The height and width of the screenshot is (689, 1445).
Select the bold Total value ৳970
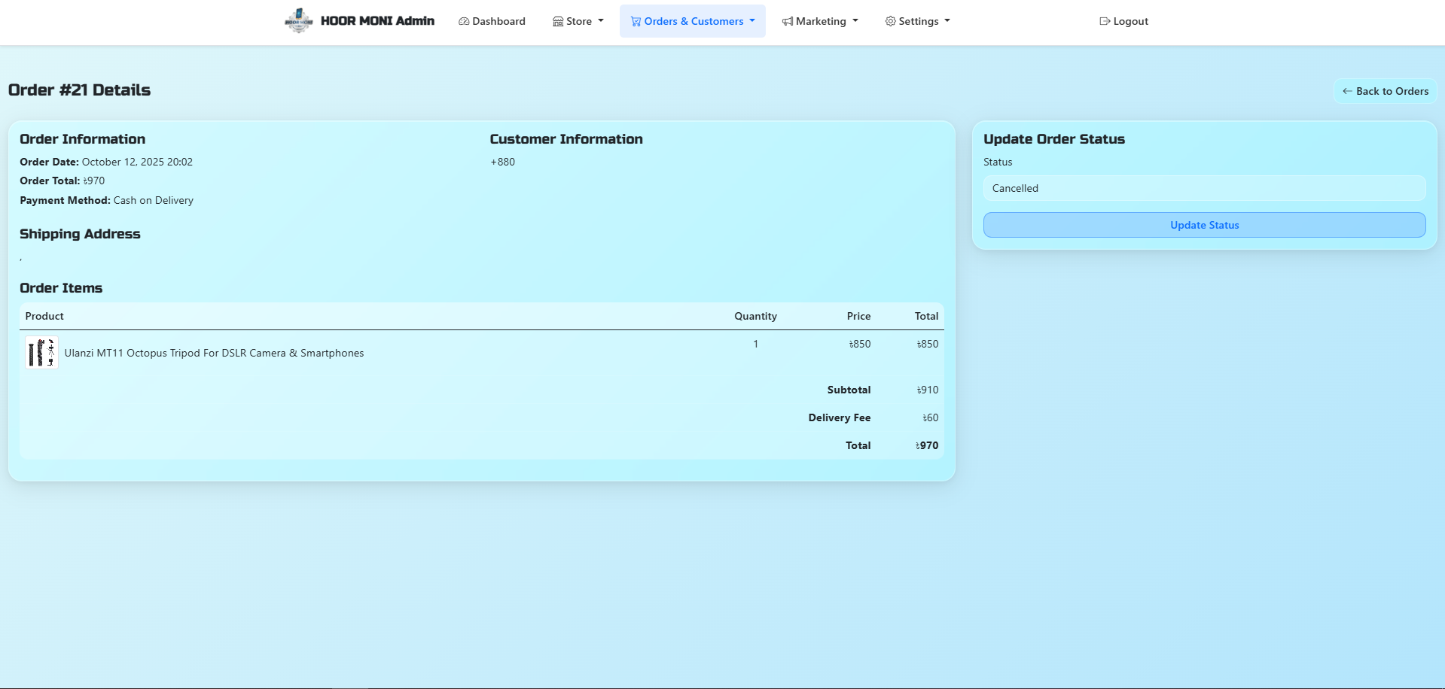927,445
